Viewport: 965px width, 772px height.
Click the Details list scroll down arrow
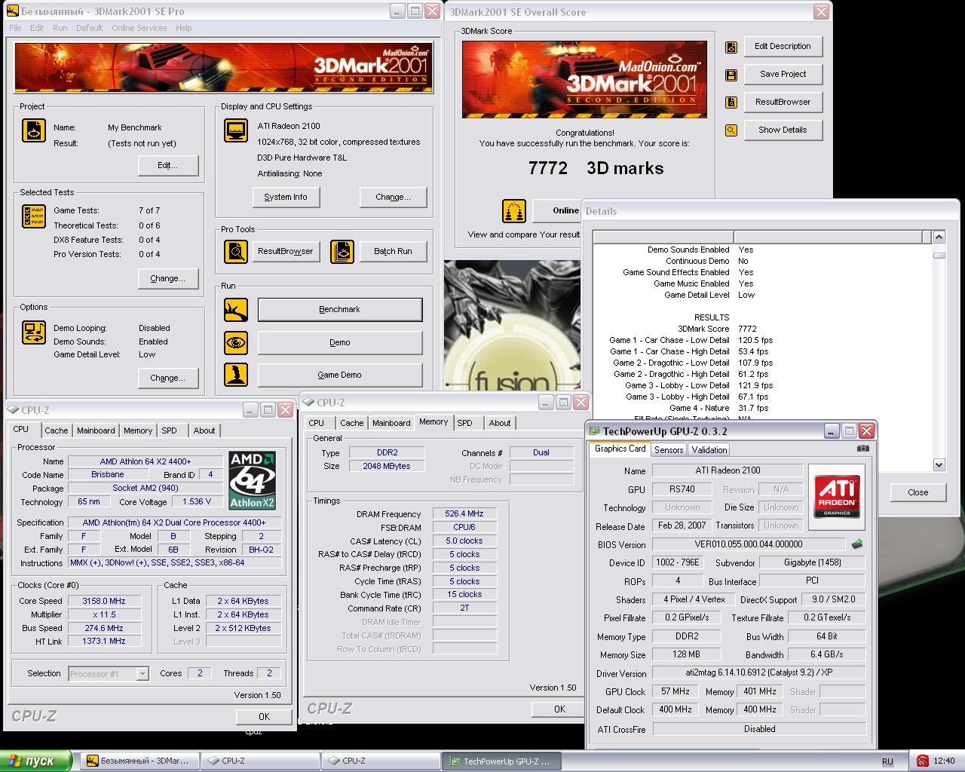pyautogui.click(x=939, y=464)
